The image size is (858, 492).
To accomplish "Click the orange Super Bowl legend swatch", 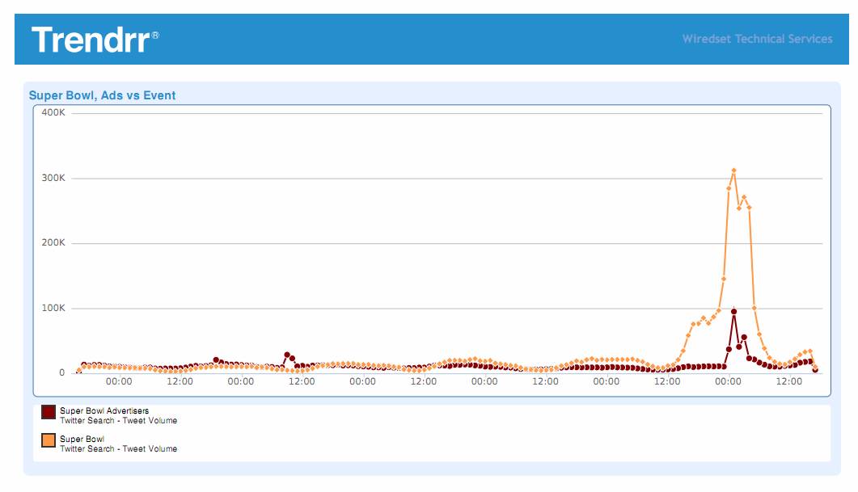I will [49, 440].
